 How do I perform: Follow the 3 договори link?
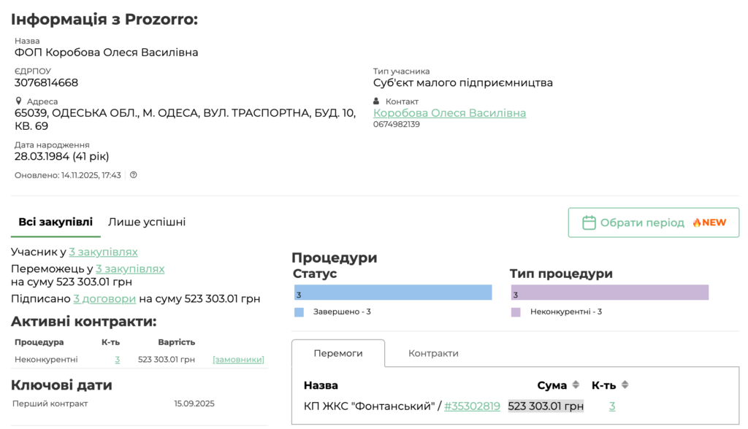tap(104, 298)
